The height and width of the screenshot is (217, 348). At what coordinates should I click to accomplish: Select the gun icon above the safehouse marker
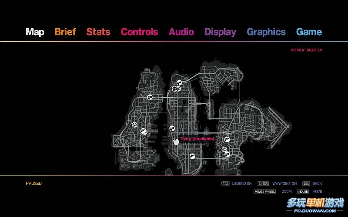pos(178,82)
